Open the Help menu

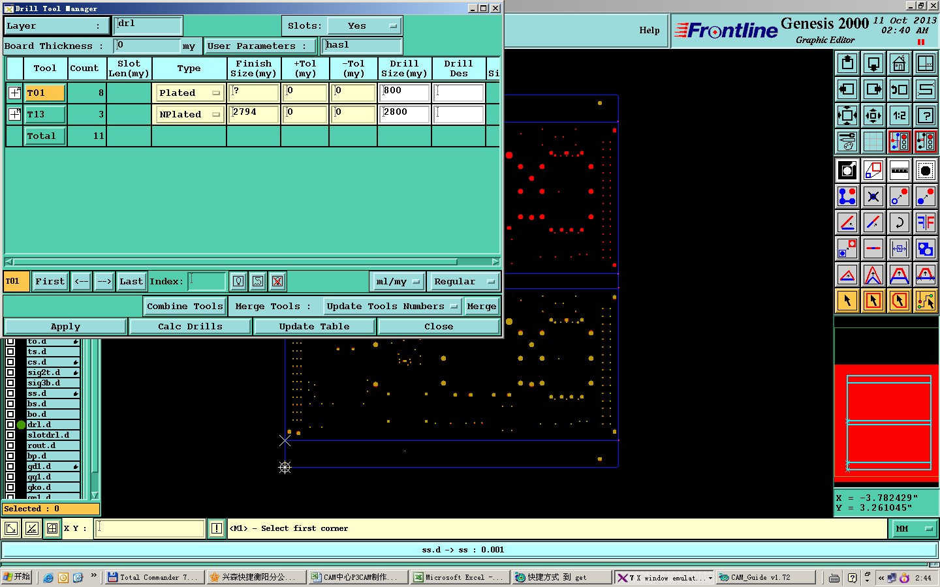(649, 30)
